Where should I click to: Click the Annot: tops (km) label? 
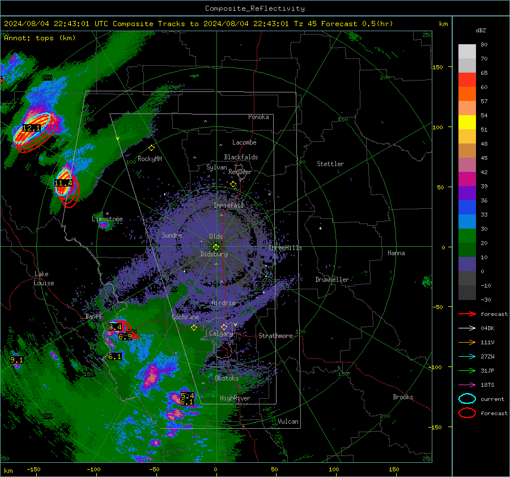click(40, 38)
